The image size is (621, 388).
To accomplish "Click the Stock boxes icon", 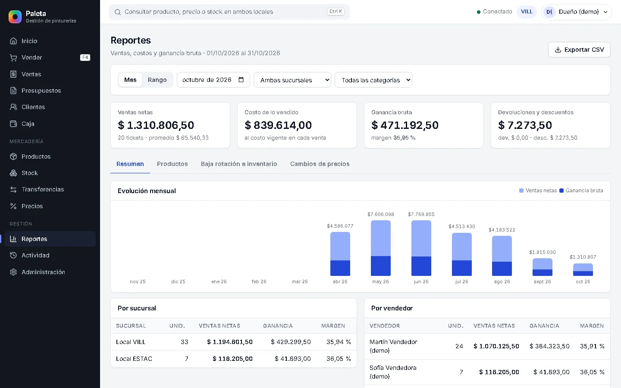I will pos(13,173).
